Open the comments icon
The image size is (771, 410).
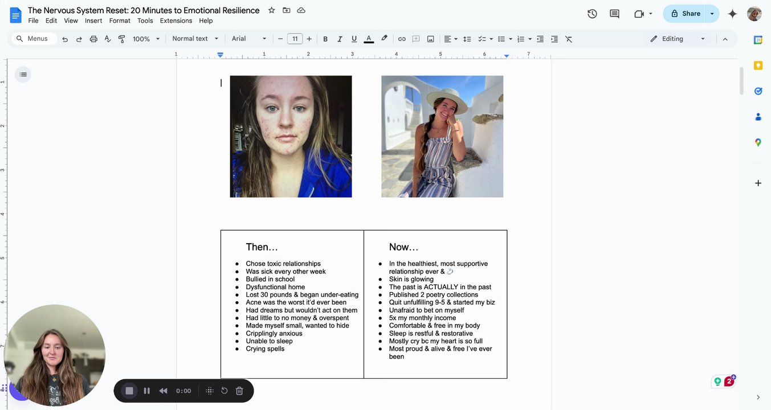point(614,14)
